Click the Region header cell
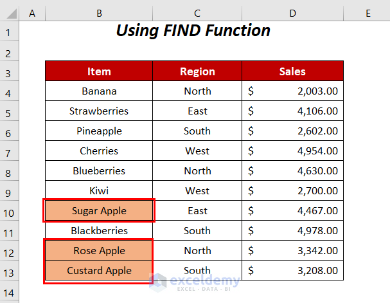The image size is (390, 303). [197, 71]
